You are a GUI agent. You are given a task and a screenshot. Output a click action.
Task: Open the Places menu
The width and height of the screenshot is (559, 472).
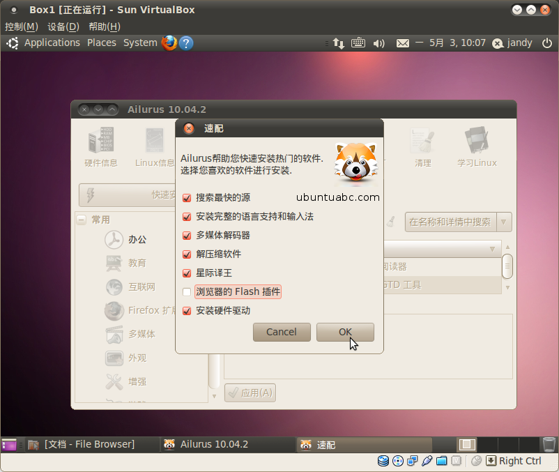102,43
